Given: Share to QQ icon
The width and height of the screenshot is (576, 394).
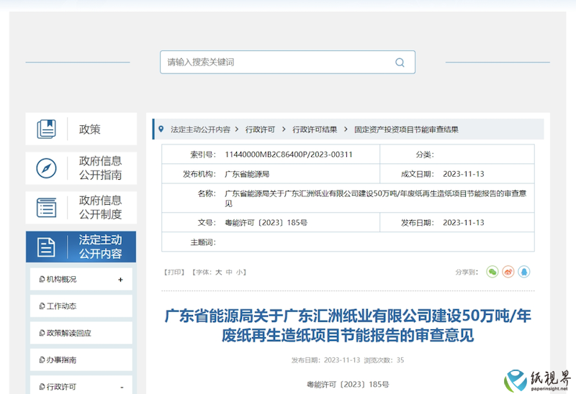Looking at the screenshot, I should point(524,272).
